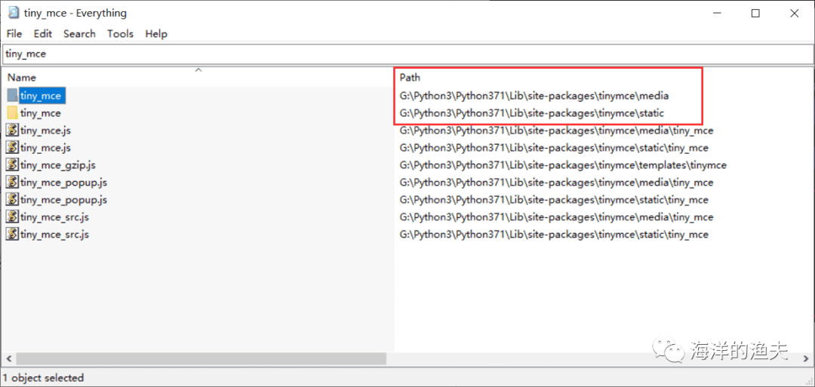This screenshot has height=387, width=815.
Task: Click path media\tiny_mce beside tiny_mce_popup.js
Action: click(557, 183)
